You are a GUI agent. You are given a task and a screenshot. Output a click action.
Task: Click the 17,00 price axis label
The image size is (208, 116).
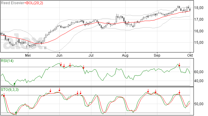click(x=199, y=19)
